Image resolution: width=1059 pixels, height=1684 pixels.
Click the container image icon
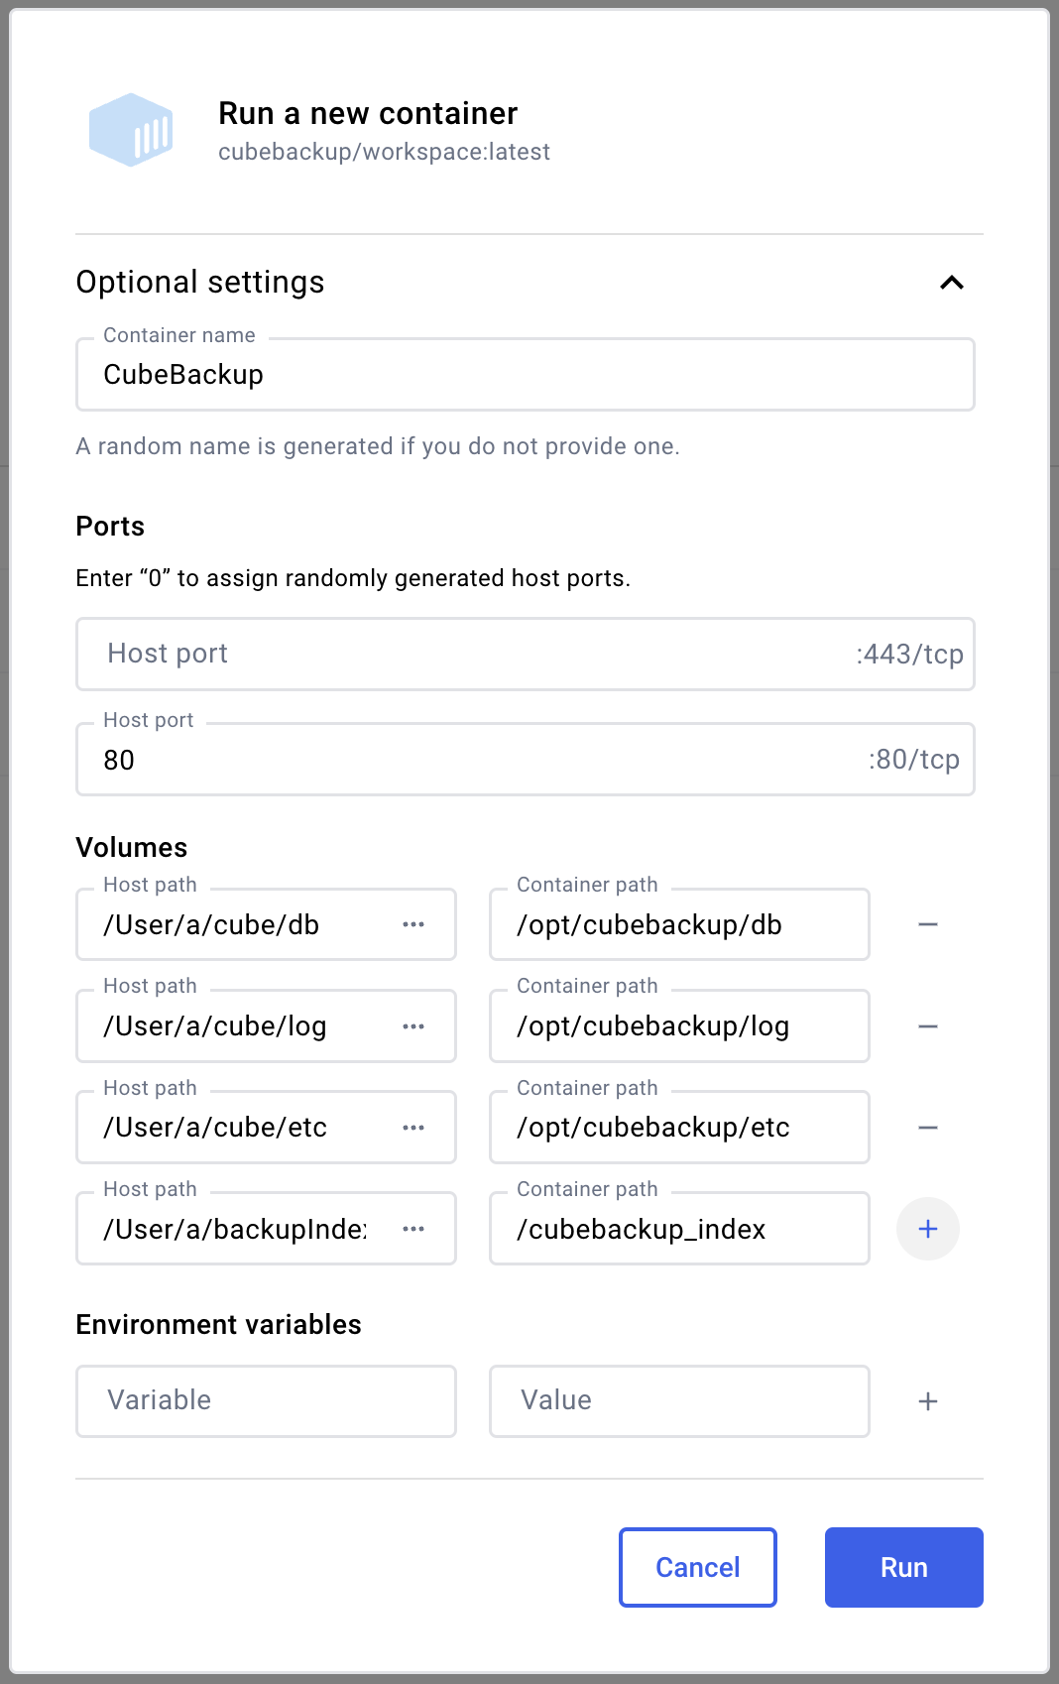(131, 130)
